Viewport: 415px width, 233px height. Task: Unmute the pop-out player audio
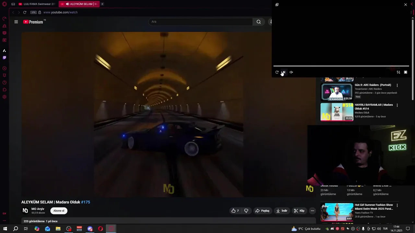click(x=291, y=72)
